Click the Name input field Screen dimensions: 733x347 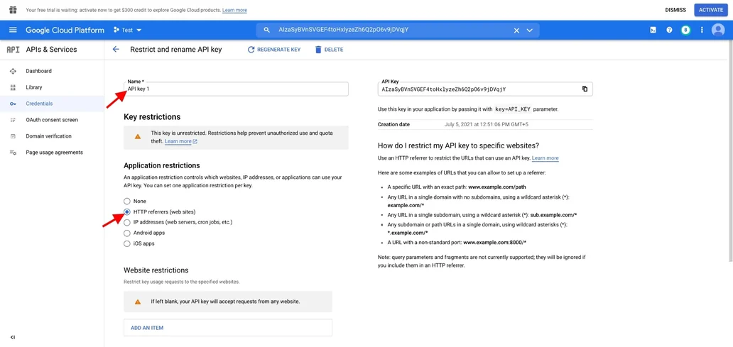[236, 89]
